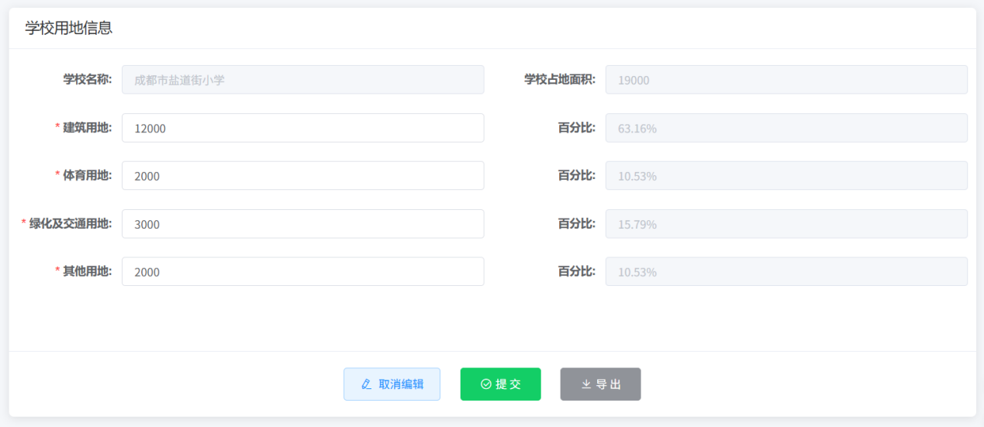This screenshot has height=427, width=984.
Task: Select the 体育用地 input field
Action: (302, 176)
